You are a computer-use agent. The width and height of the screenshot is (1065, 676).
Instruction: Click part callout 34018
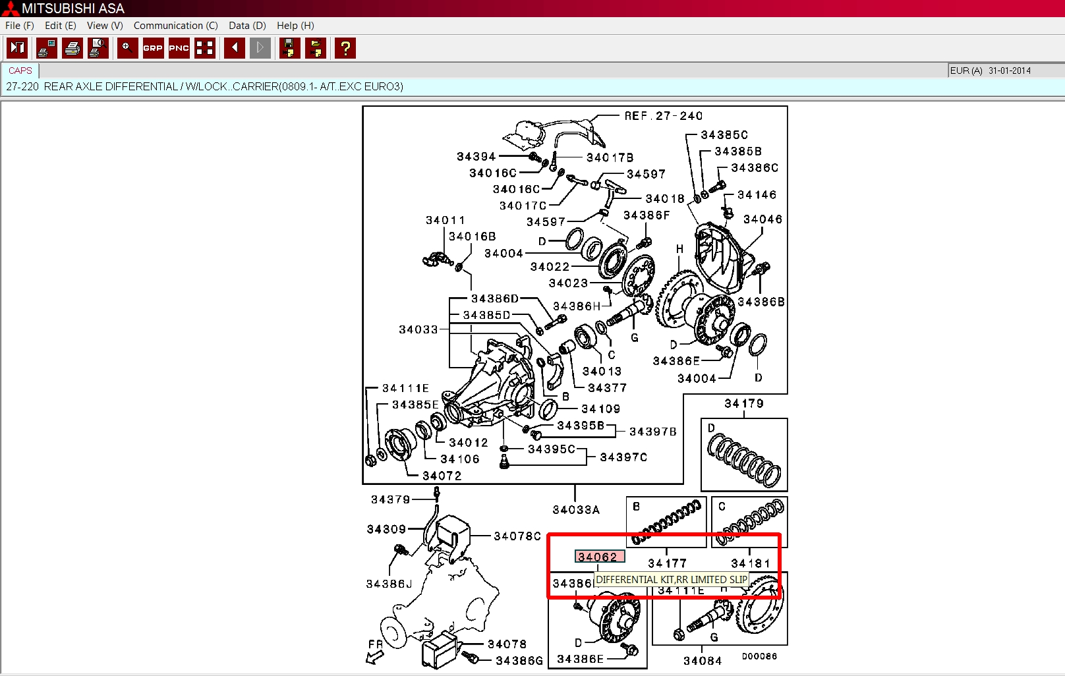point(665,199)
